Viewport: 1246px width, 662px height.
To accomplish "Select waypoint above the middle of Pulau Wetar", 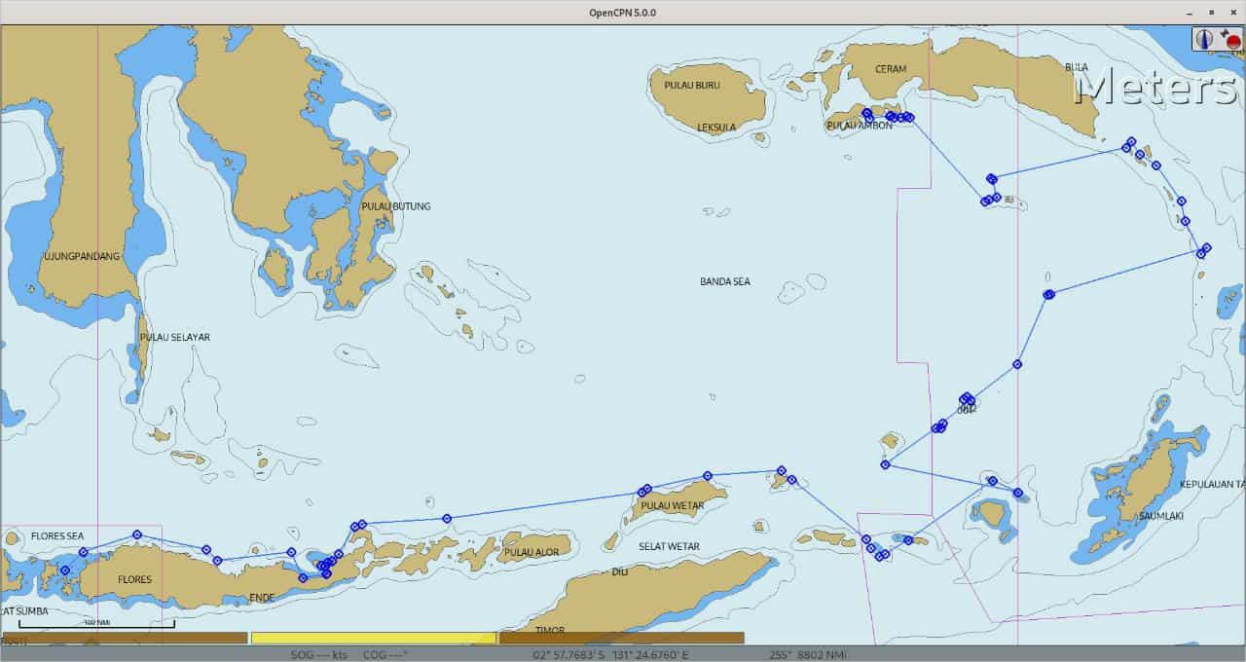I will click(708, 476).
